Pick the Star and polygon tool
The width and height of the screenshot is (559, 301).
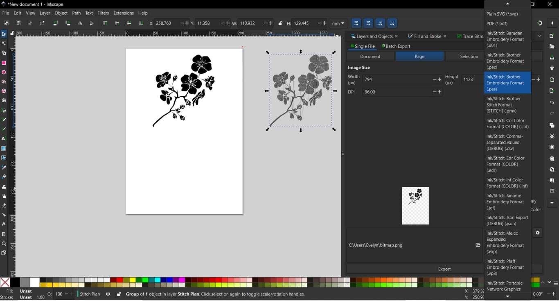(x=4, y=82)
